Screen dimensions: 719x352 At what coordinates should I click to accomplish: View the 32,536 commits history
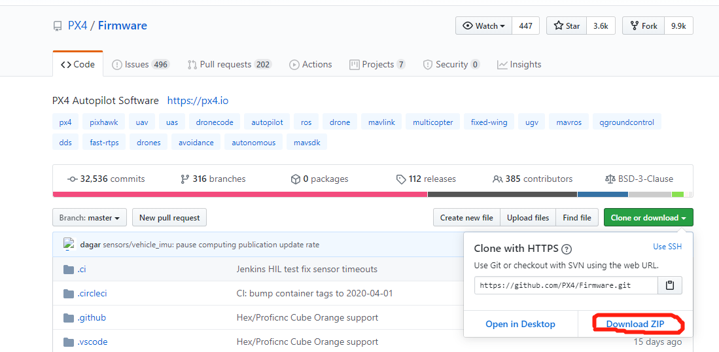106,179
